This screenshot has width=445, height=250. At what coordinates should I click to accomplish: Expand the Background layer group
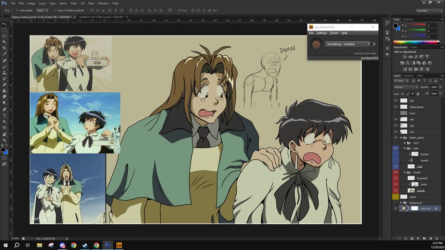click(401, 203)
